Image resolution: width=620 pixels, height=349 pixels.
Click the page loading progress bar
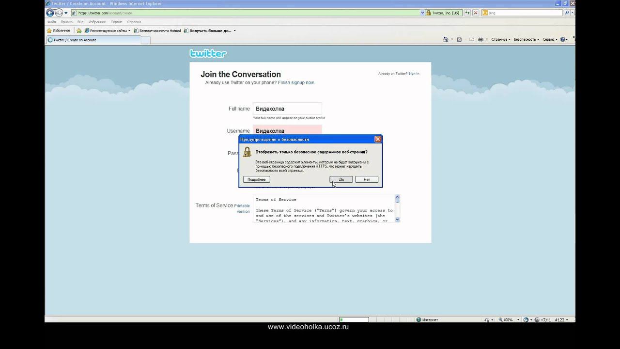pos(354,320)
